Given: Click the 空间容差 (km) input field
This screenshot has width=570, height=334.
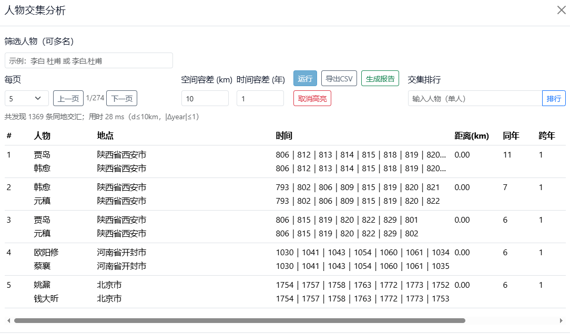Looking at the screenshot, I should point(205,98).
